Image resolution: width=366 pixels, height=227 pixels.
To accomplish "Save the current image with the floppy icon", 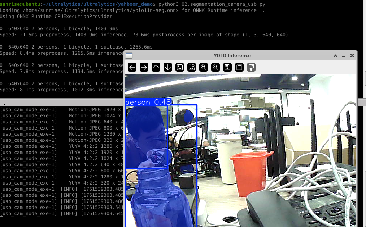I will [x=227, y=67].
